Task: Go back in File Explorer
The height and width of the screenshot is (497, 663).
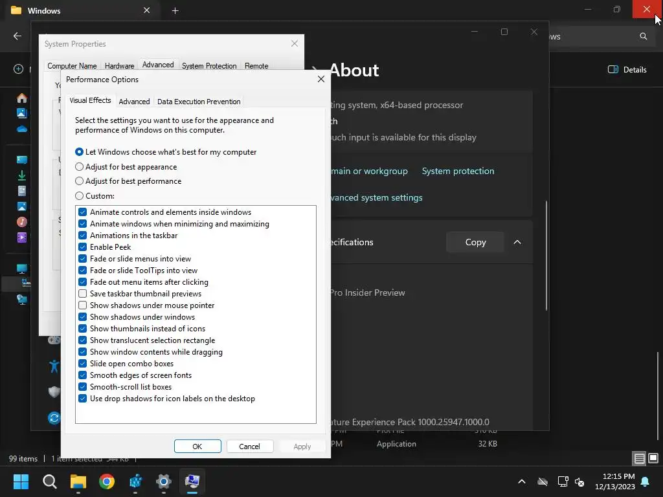Action: pyautogui.click(x=17, y=36)
